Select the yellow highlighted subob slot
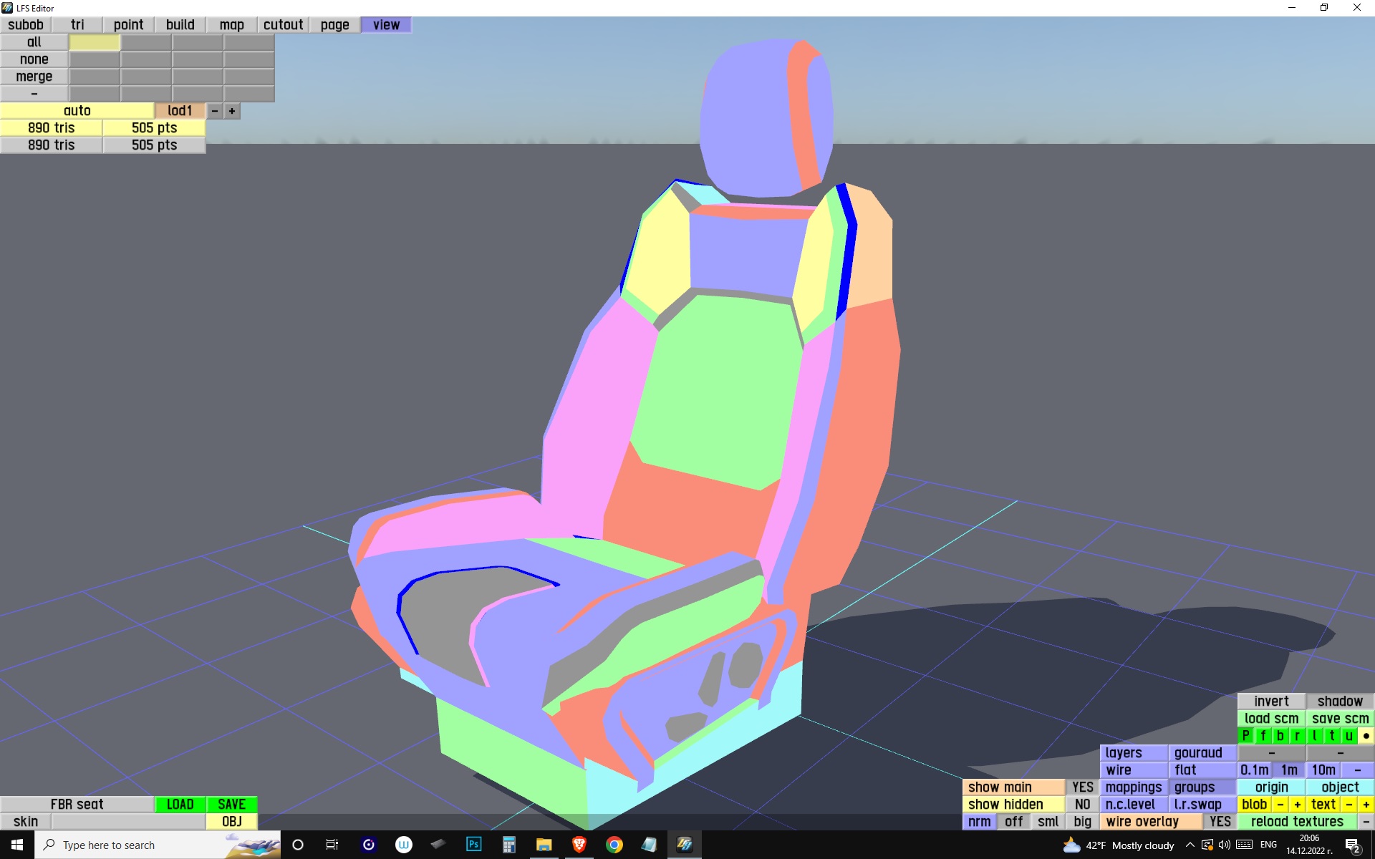The image size is (1375, 859). pos(95,42)
